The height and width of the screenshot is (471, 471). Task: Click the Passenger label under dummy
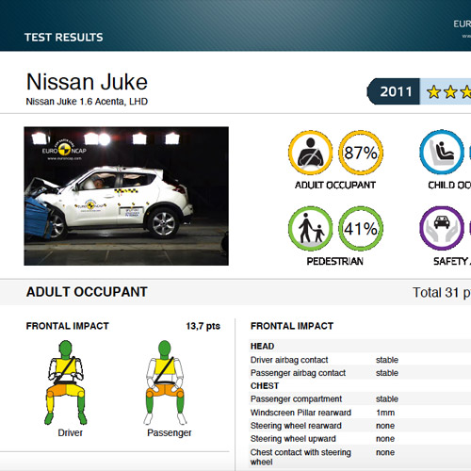click(170, 433)
